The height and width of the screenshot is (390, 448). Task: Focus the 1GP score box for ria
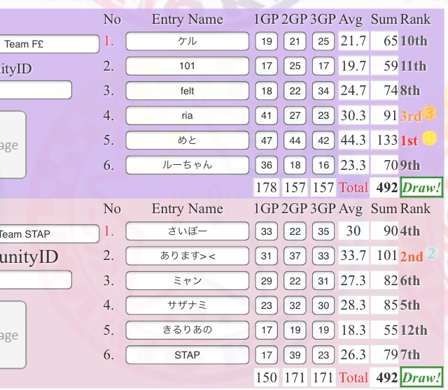(267, 116)
